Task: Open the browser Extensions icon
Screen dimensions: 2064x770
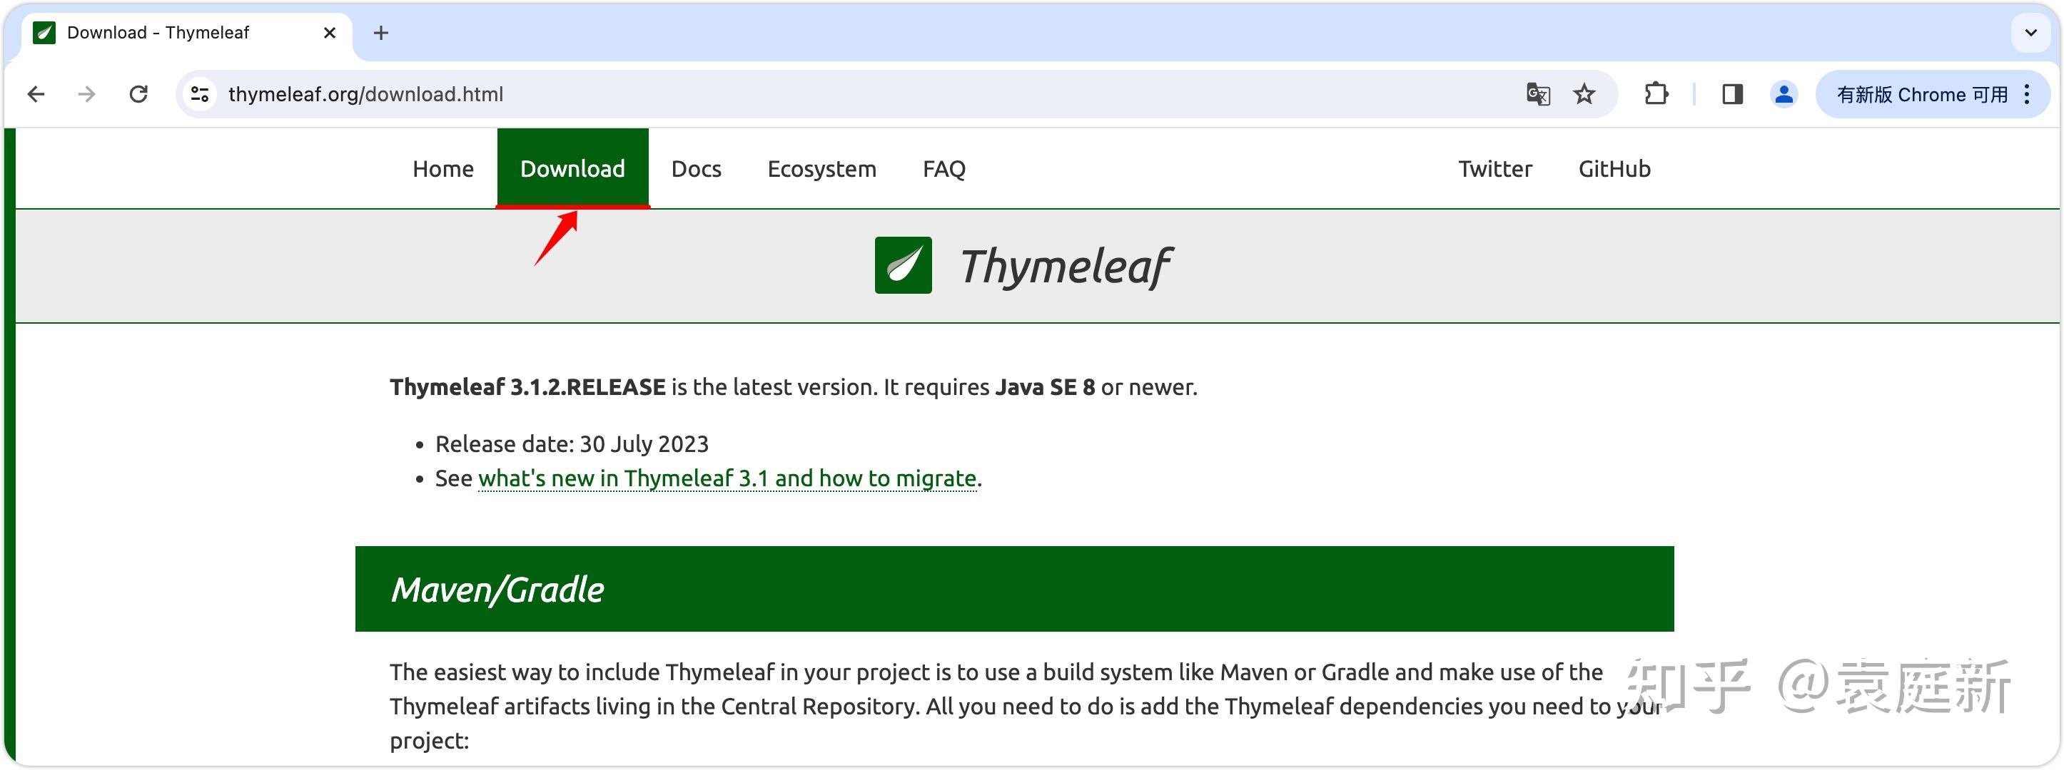Action: [1656, 93]
